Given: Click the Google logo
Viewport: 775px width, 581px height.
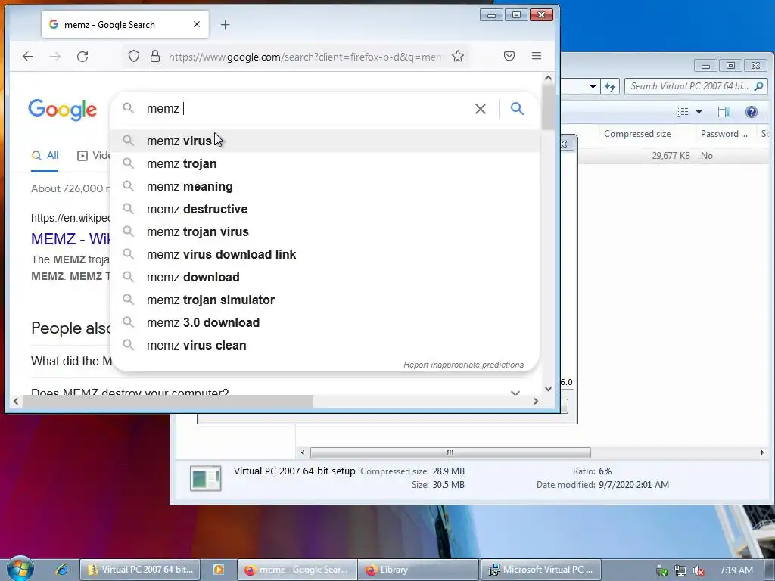Looking at the screenshot, I should point(62,110).
